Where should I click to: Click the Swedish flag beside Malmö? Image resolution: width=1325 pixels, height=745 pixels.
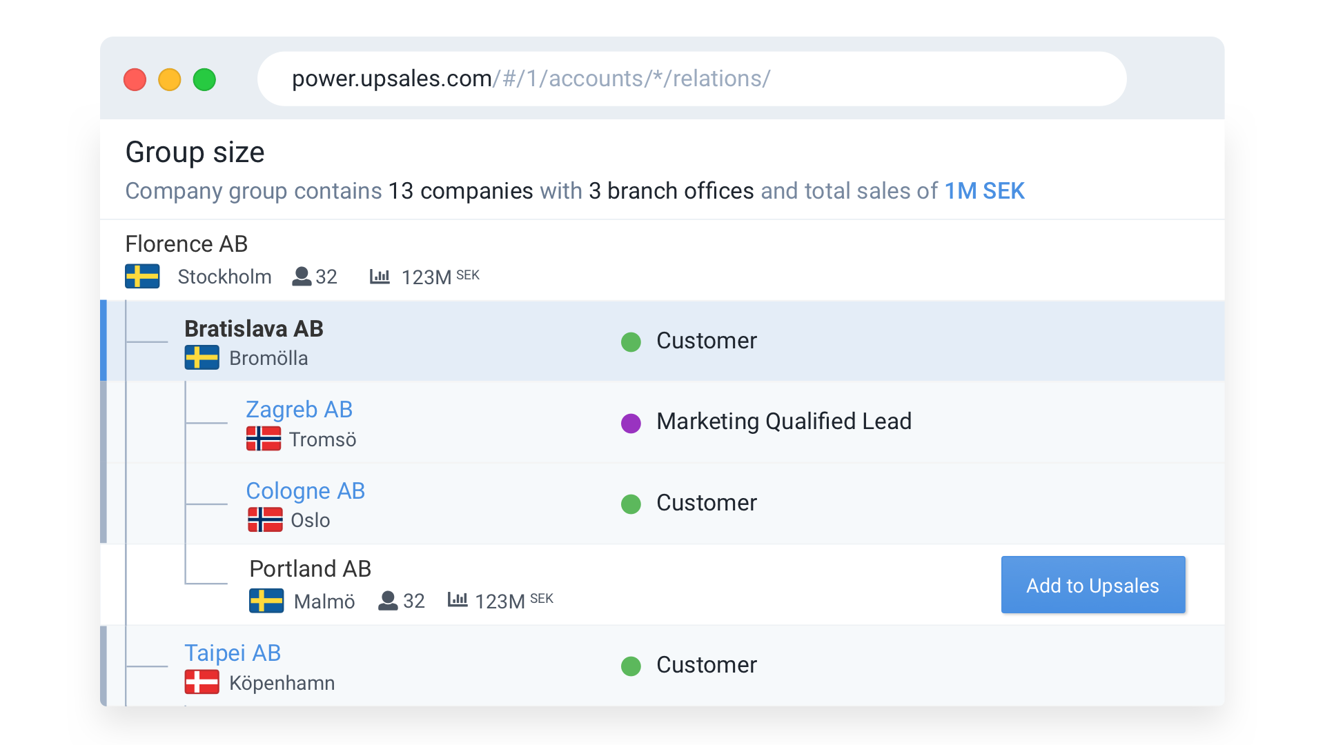266,601
